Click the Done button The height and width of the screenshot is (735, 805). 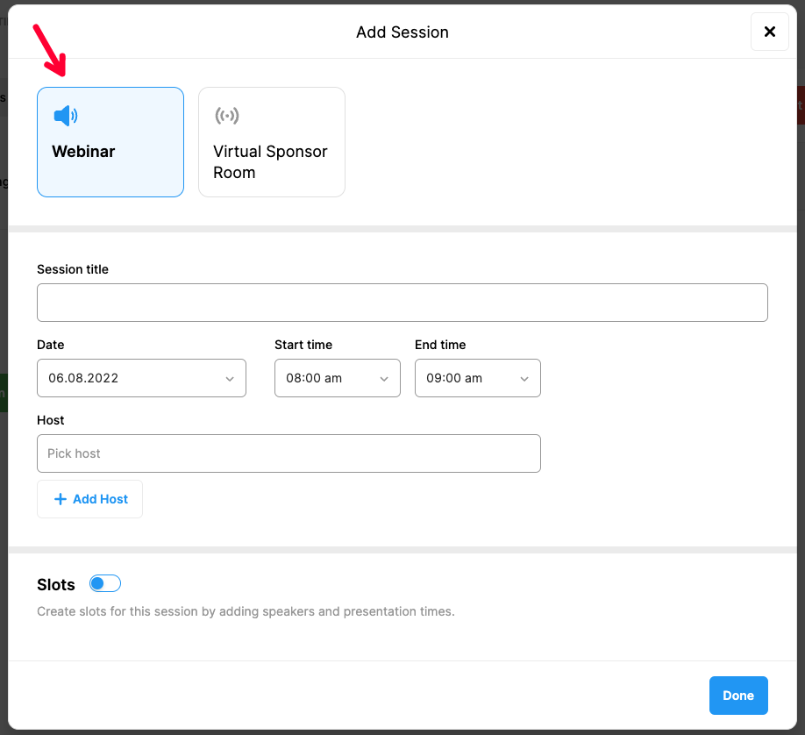tap(737, 696)
